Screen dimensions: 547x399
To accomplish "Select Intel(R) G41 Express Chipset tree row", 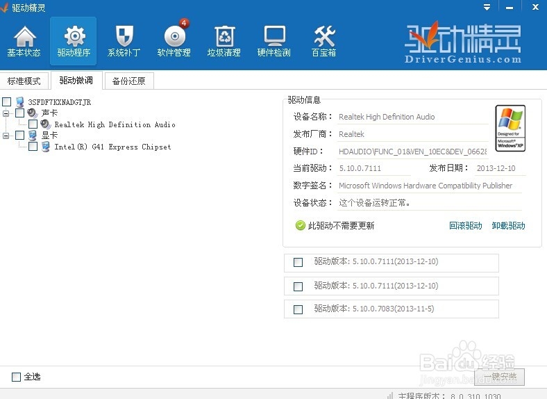I will tap(112, 147).
